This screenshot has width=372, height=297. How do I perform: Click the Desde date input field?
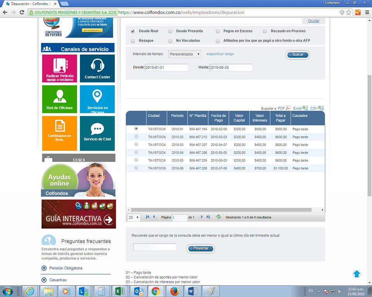pyautogui.click(x=167, y=67)
